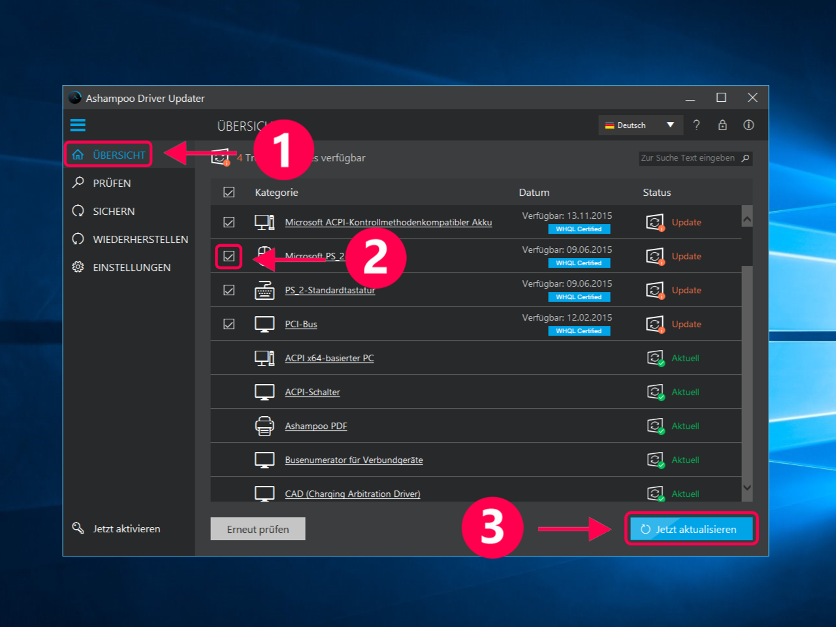
Task: Click the scrollbar down arrow
Action: coord(747,488)
